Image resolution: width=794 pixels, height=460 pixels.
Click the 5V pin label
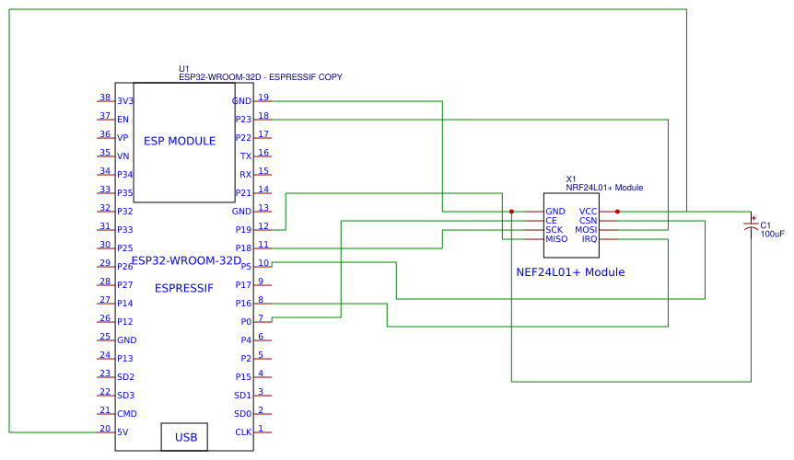[x=123, y=432]
